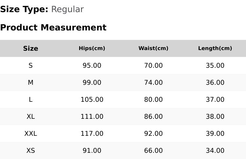Select the M size row label
Viewport: 246px width, 159px height.
(x=31, y=82)
